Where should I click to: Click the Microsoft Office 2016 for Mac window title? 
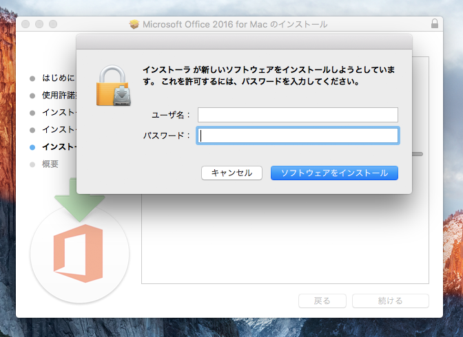pos(235,24)
